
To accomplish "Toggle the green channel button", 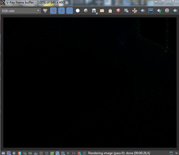I will [62, 11].
